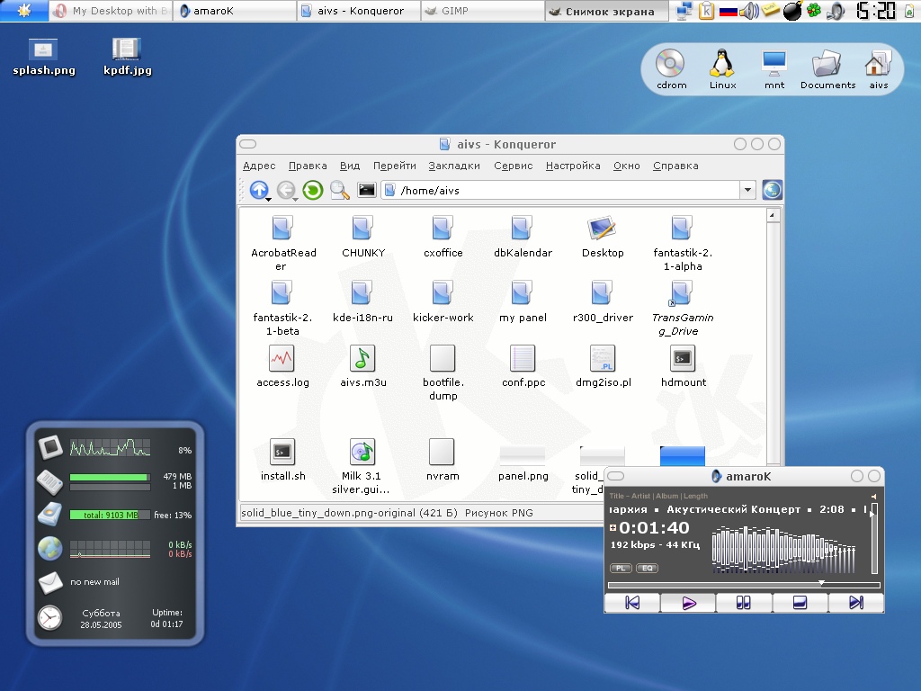Select the install.sh file
The height and width of the screenshot is (691, 921).
[x=282, y=460]
